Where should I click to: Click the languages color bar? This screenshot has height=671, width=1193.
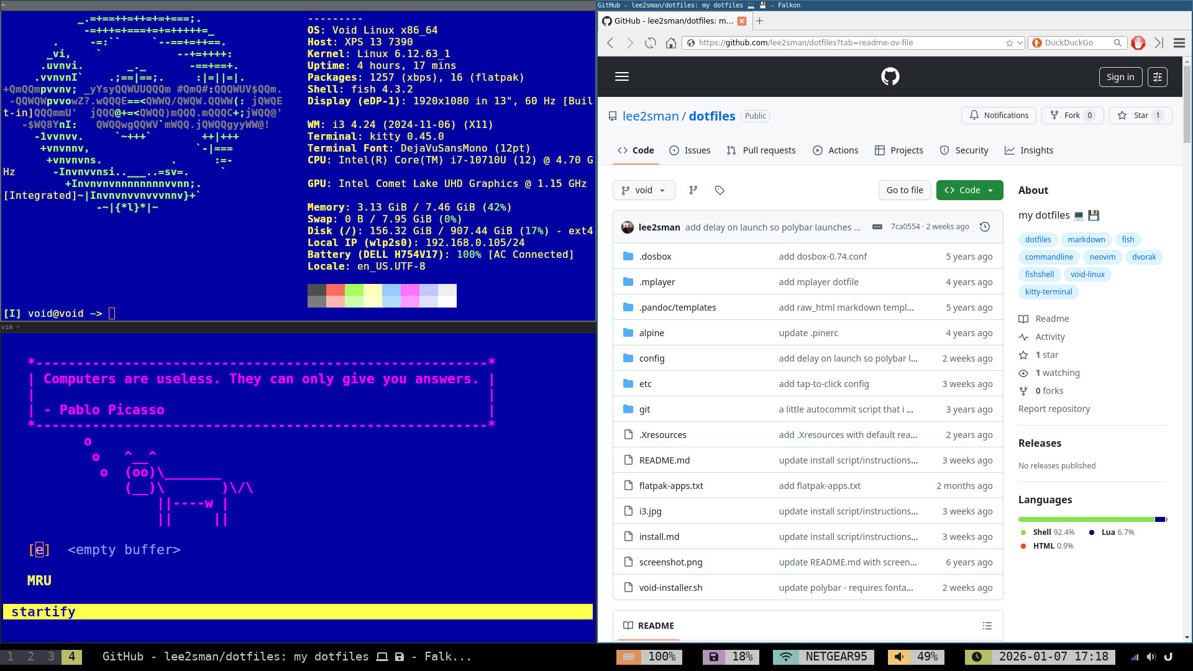click(1087, 519)
